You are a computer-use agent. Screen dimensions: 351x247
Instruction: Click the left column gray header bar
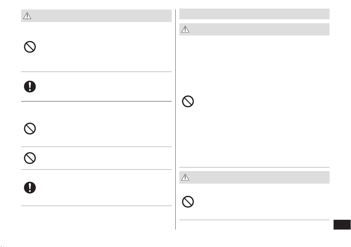point(96,16)
